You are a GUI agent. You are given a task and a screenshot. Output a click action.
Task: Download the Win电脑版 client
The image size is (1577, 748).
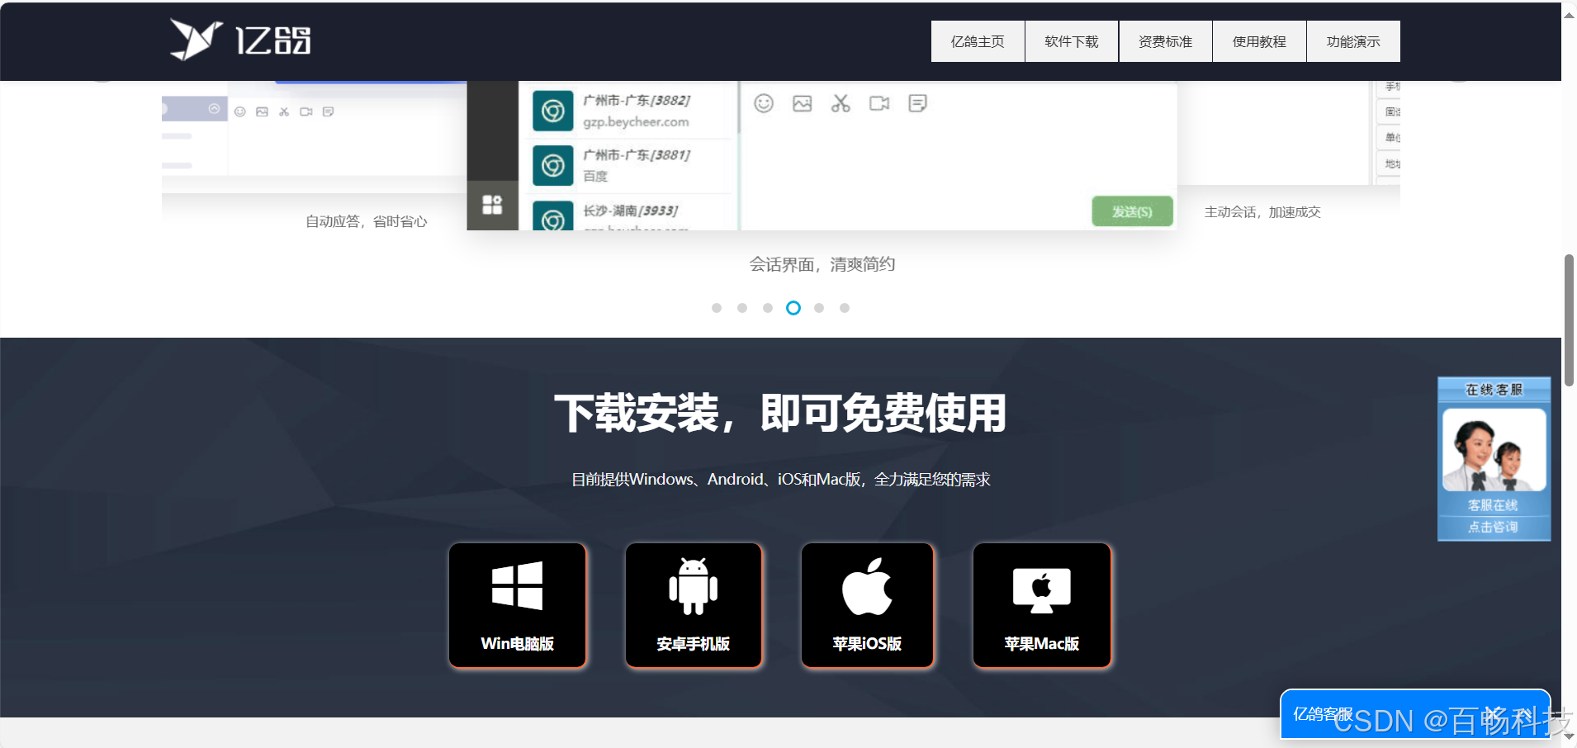coord(518,604)
